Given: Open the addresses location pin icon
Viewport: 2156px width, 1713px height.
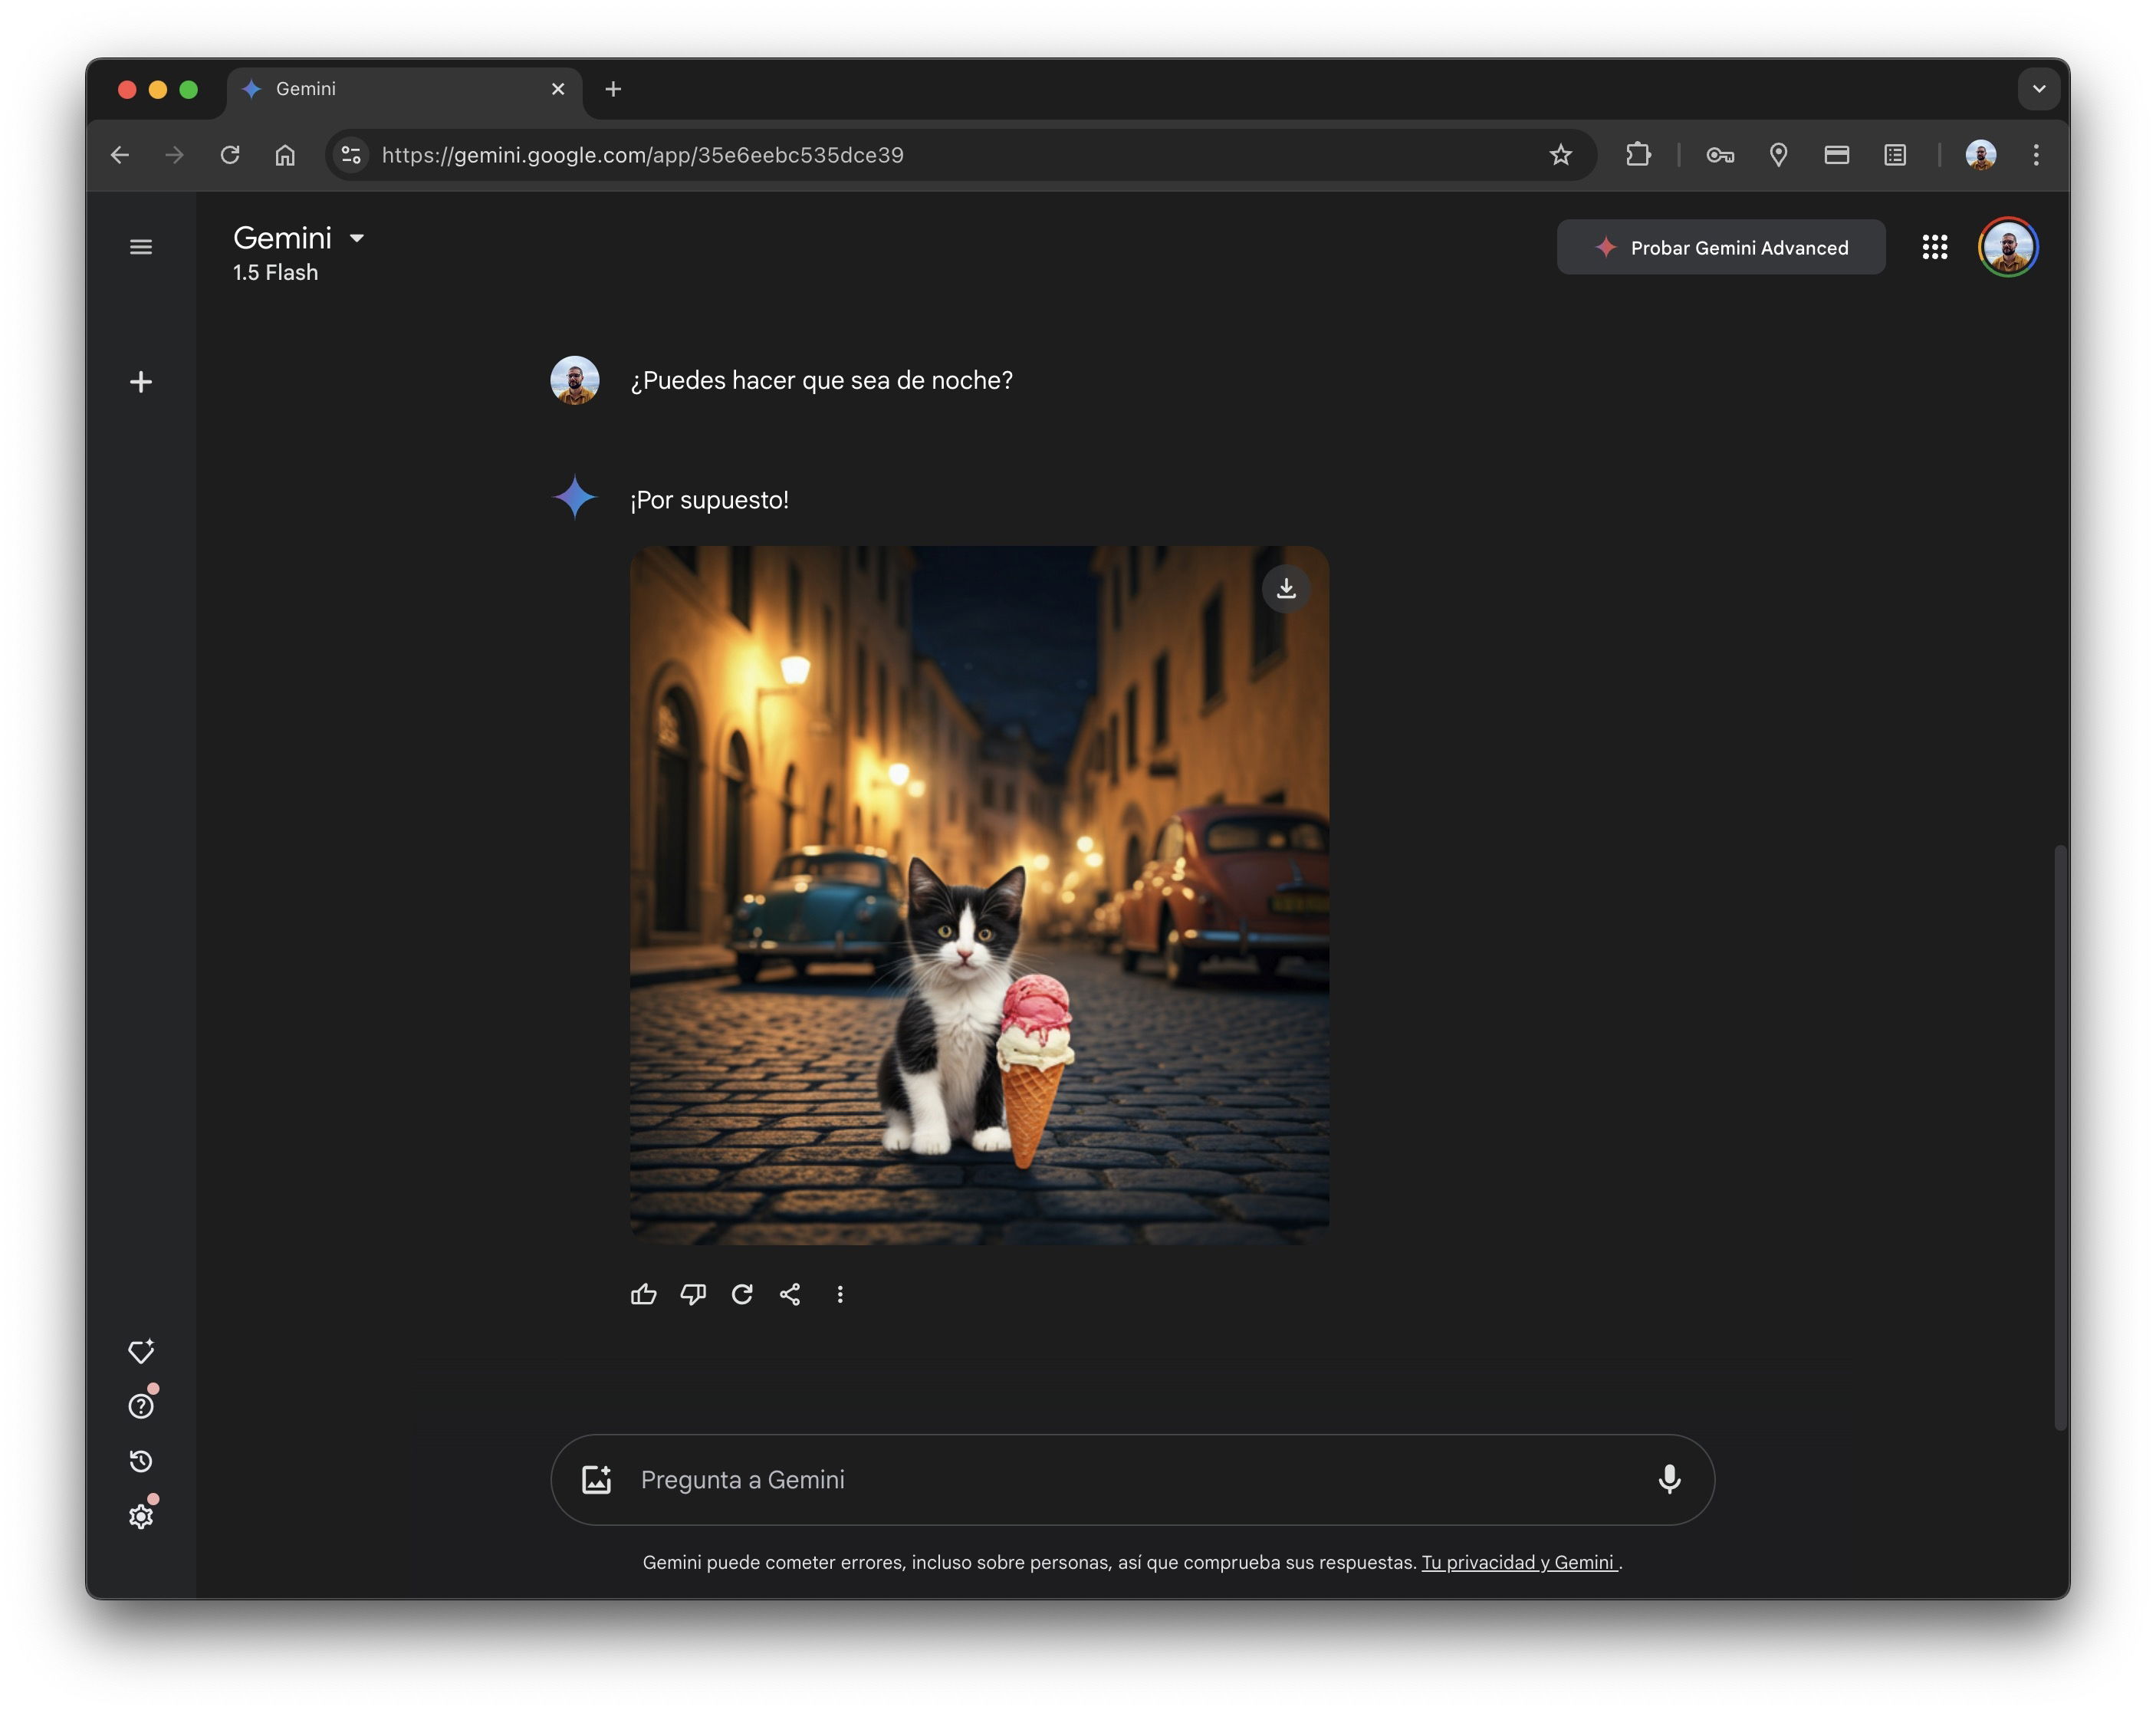Looking at the screenshot, I should click(x=1778, y=155).
